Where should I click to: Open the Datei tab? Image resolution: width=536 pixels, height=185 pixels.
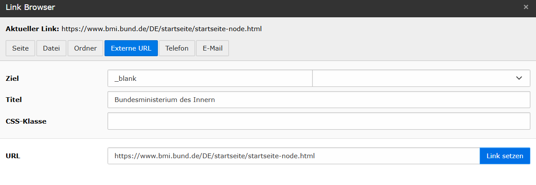[51, 48]
